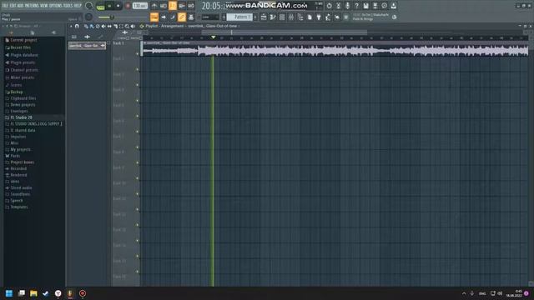Open the Mixer view icon
Screen dimensions: 534x300
pyautogui.click(x=291, y=17)
